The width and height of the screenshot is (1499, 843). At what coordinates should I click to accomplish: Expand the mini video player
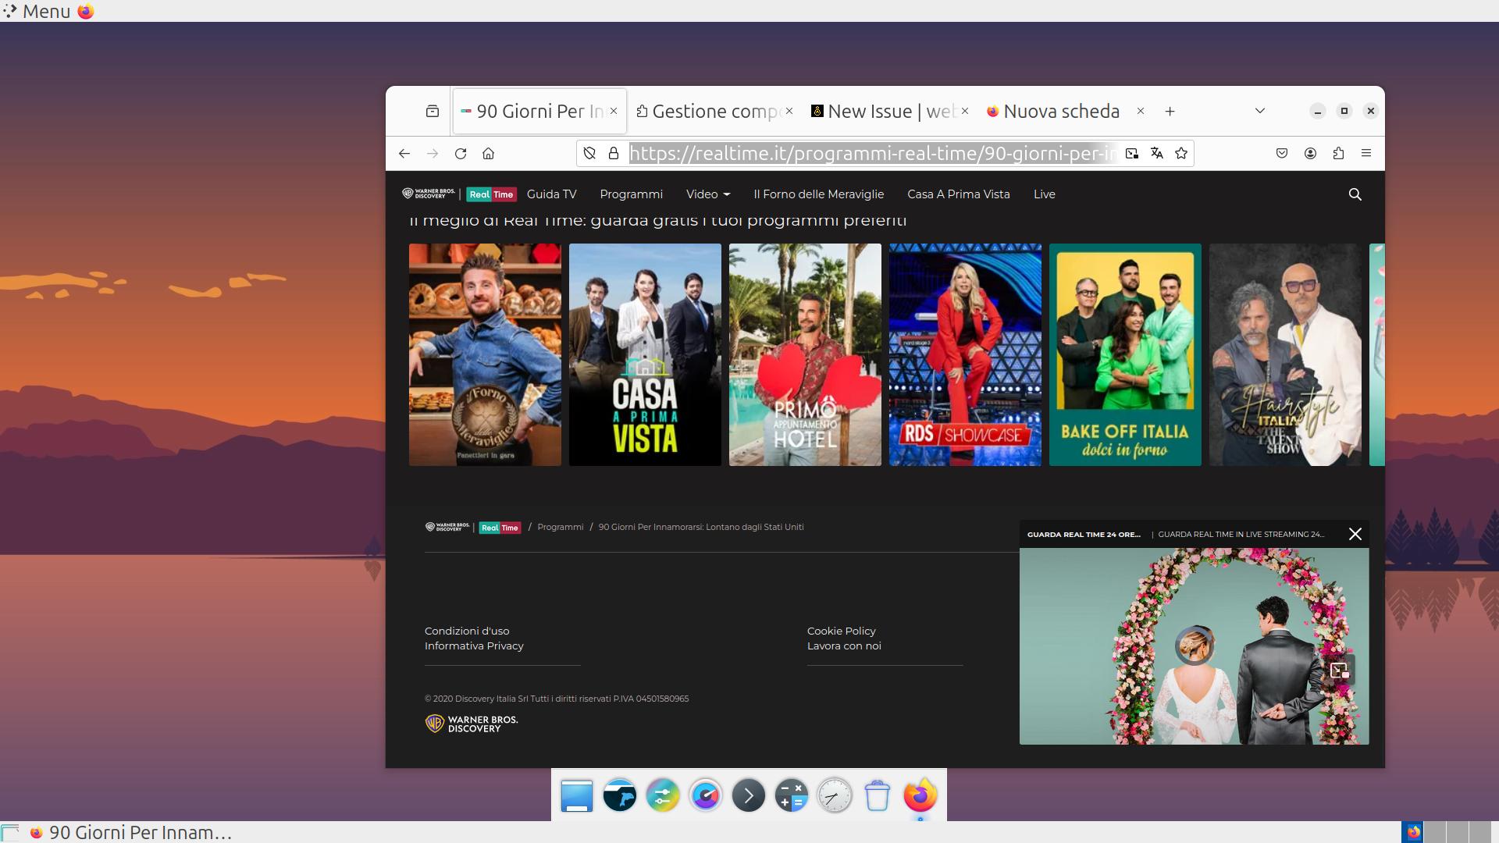1340,670
